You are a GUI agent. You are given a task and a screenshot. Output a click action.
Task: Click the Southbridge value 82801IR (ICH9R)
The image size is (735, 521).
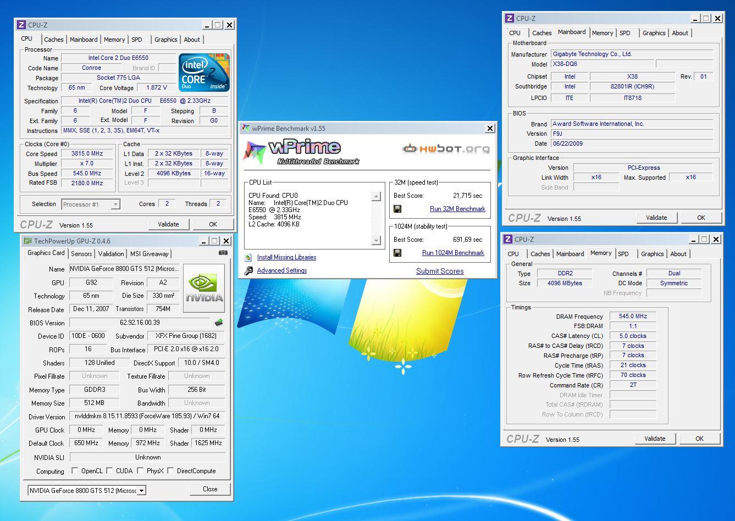[x=632, y=86]
